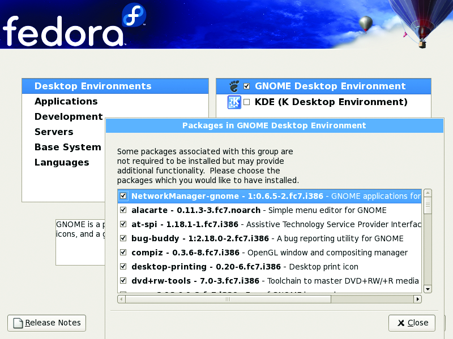Select the Servers category

(54, 132)
